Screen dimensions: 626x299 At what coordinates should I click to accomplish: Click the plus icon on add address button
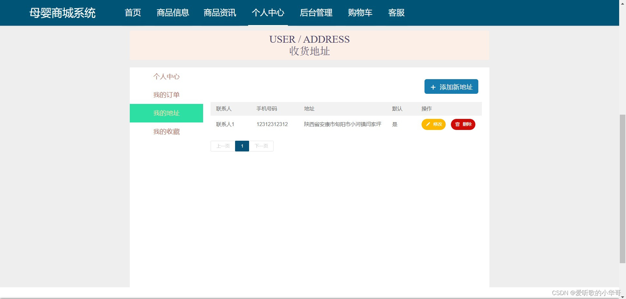[433, 87]
